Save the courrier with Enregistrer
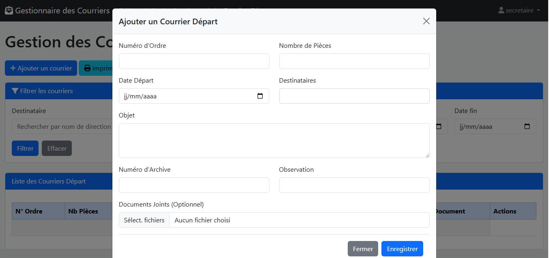 coord(402,249)
